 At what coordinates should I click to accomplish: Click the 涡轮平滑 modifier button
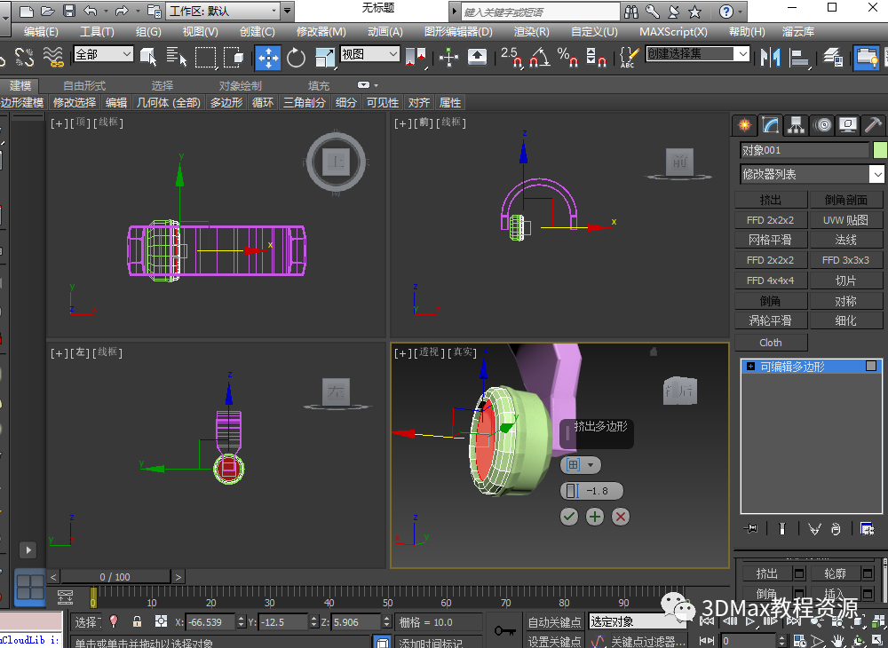[x=770, y=320]
